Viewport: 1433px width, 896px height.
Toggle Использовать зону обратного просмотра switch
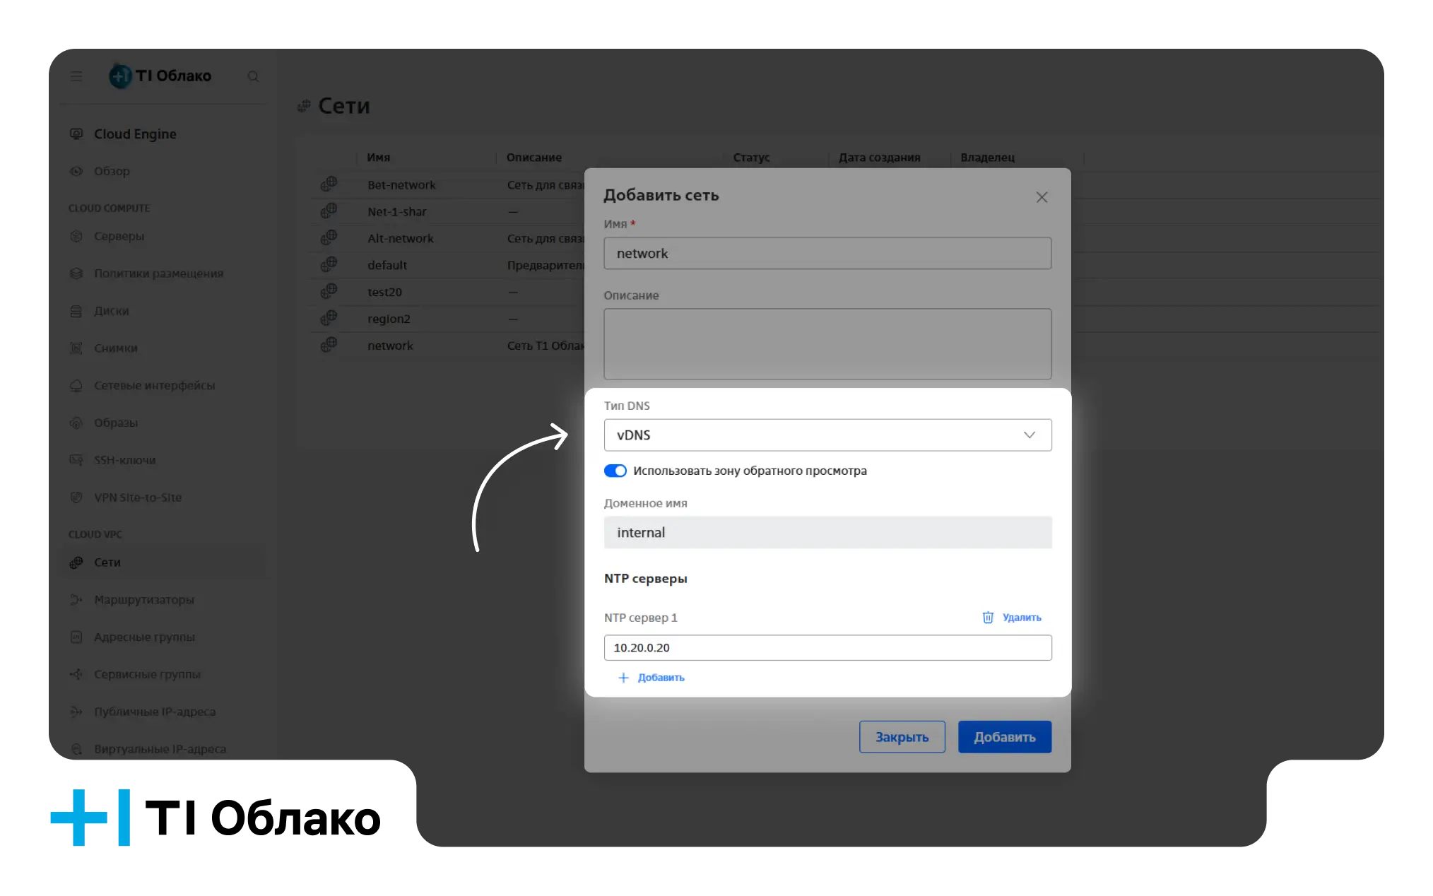pos(615,471)
